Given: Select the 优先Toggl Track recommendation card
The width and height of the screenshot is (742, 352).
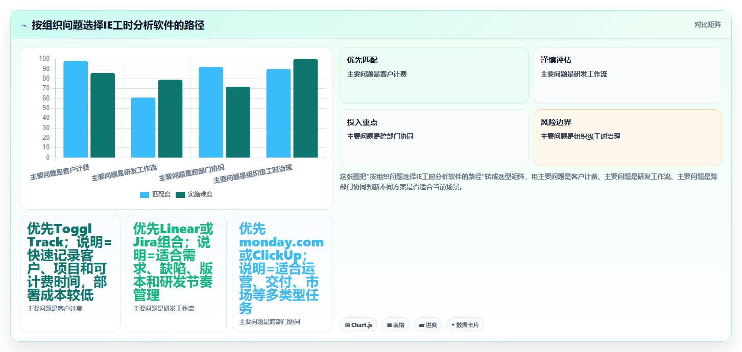Looking at the screenshot, I should tap(70, 273).
